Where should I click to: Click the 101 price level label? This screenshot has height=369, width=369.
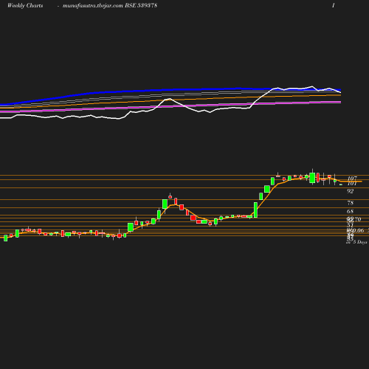(x=352, y=184)
